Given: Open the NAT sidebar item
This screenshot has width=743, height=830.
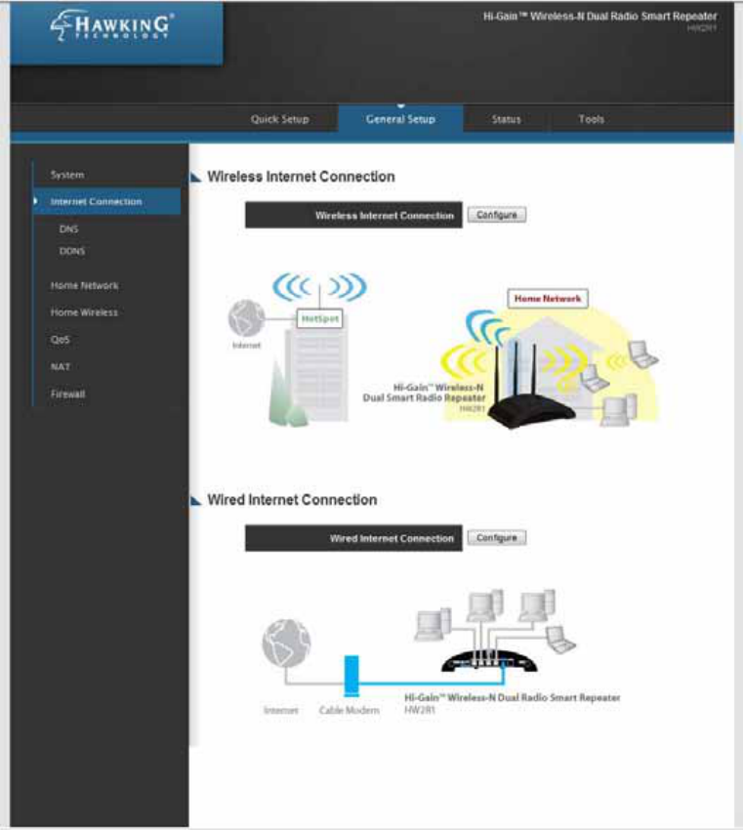Looking at the screenshot, I should tap(61, 366).
